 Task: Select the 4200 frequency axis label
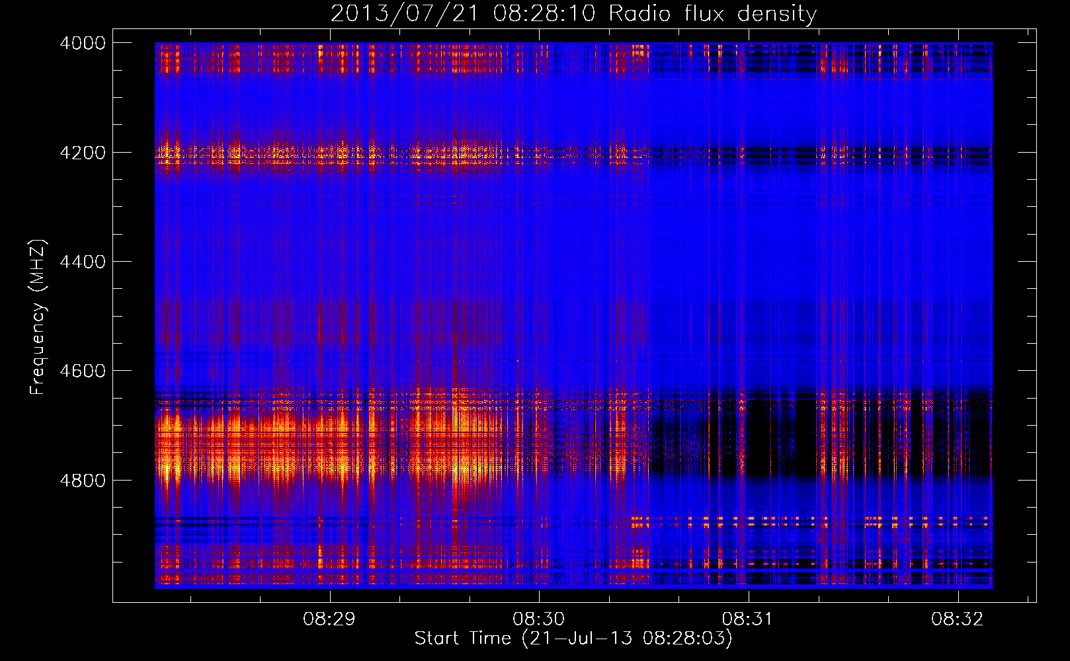tap(83, 153)
